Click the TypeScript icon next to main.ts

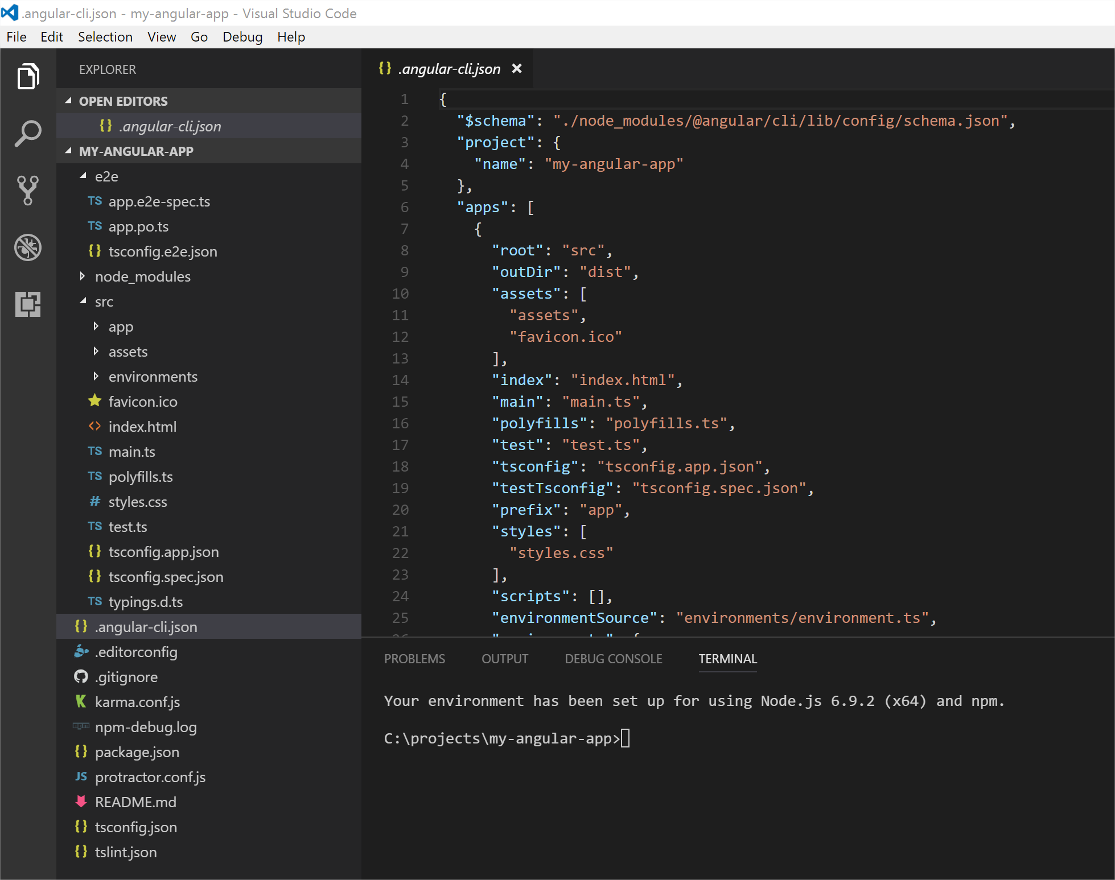pos(94,451)
